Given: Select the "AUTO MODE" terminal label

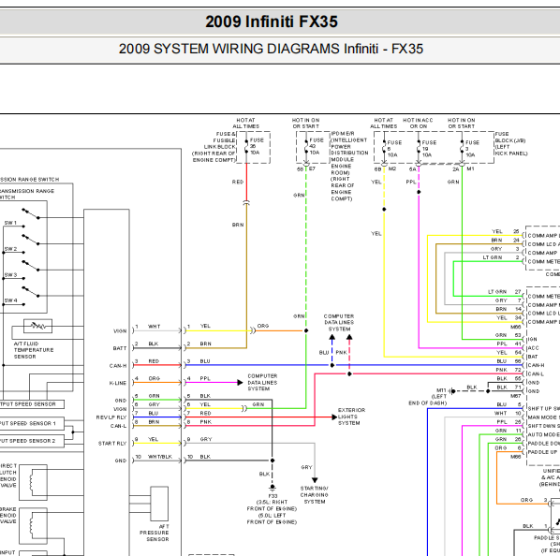Looking at the screenshot, I should [543, 435].
